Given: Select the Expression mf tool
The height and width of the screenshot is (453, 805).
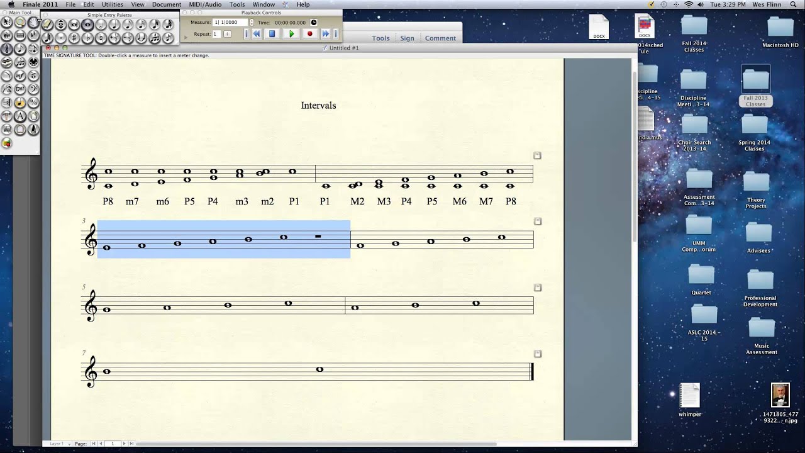Looking at the screenshot, I should pyautogui.click(x=20, y=75).
